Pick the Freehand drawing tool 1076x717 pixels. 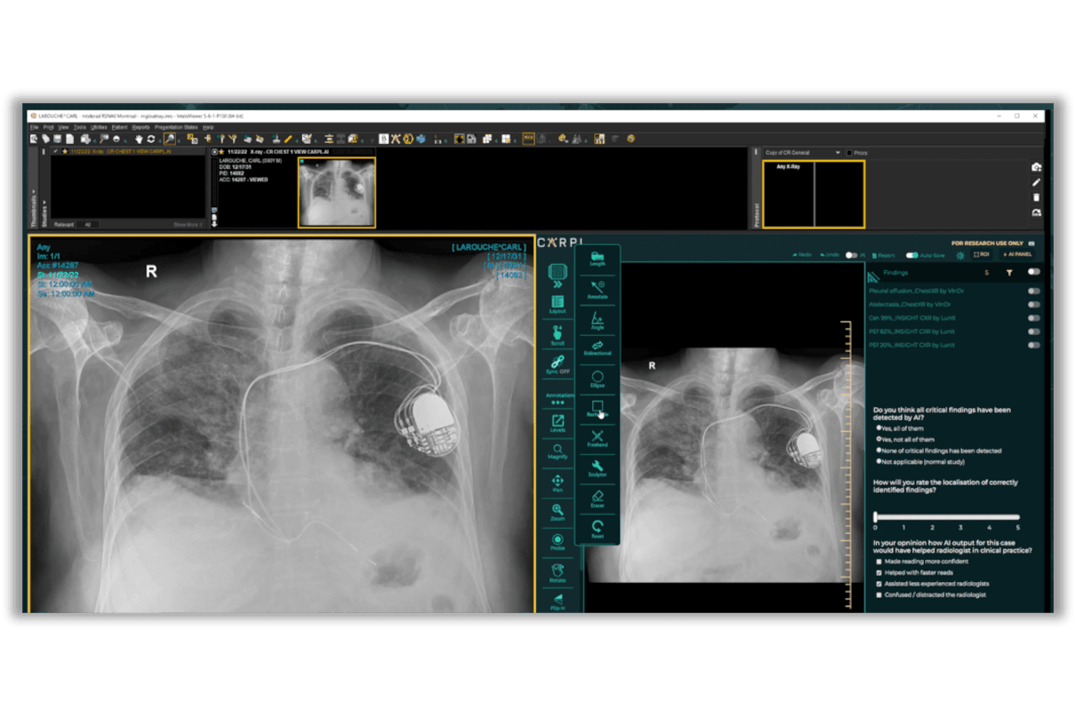(x=598, y=438)
